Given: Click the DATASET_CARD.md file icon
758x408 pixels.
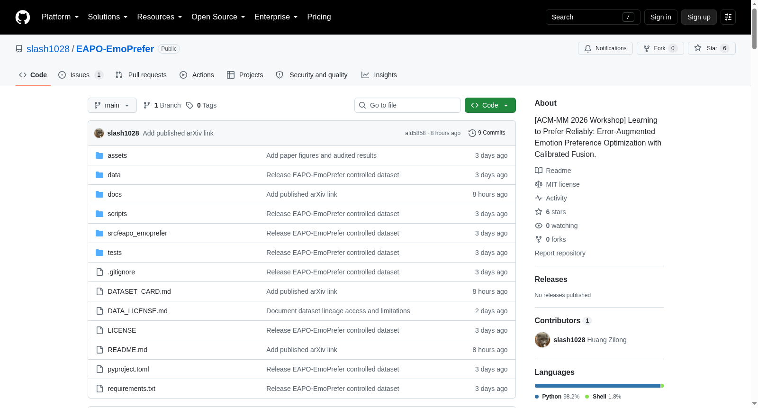Looking at the screenshot, I should tap(99, 291).
